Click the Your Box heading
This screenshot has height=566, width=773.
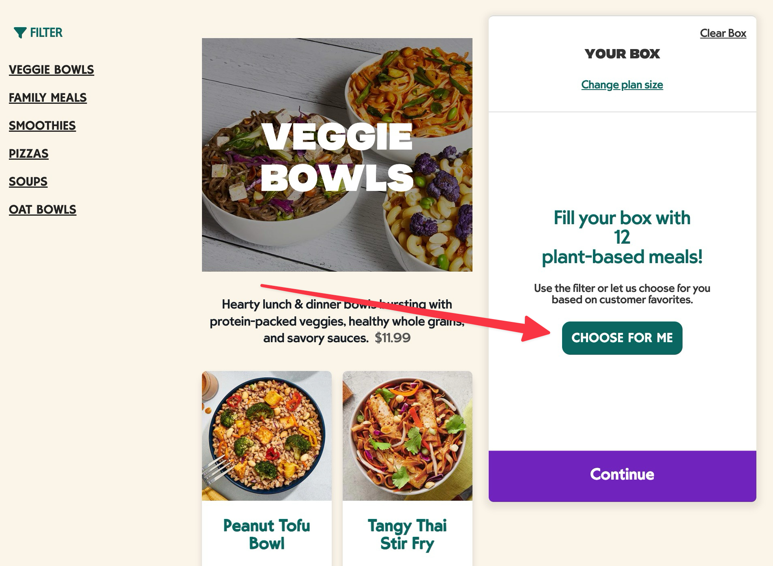point(622,54)
